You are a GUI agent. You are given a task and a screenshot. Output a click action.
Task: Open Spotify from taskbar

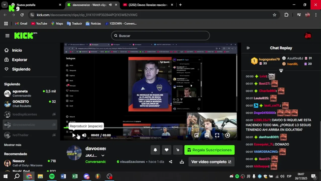click(52, 176)
